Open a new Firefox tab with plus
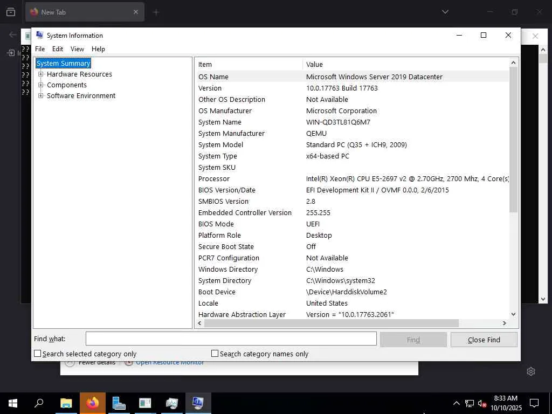Screen dimensions: 552x414 156,12
